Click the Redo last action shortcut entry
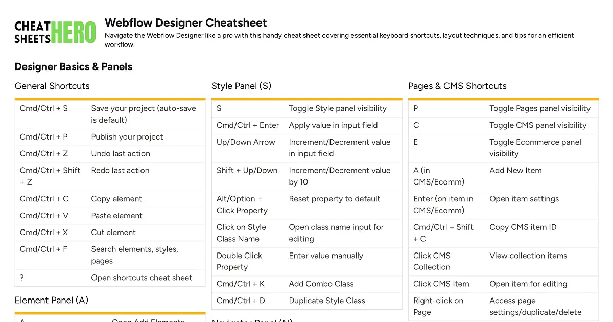The height and width of the screenshot is (322, 613). pyautogui.click(x=110, y=176)
